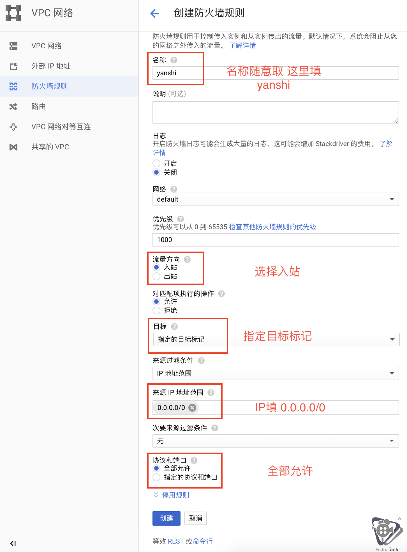Open 防火墙规则 in the sidebar
This screenshot has height=552, width=407.
pyautogui.click(x=69, y=86)
